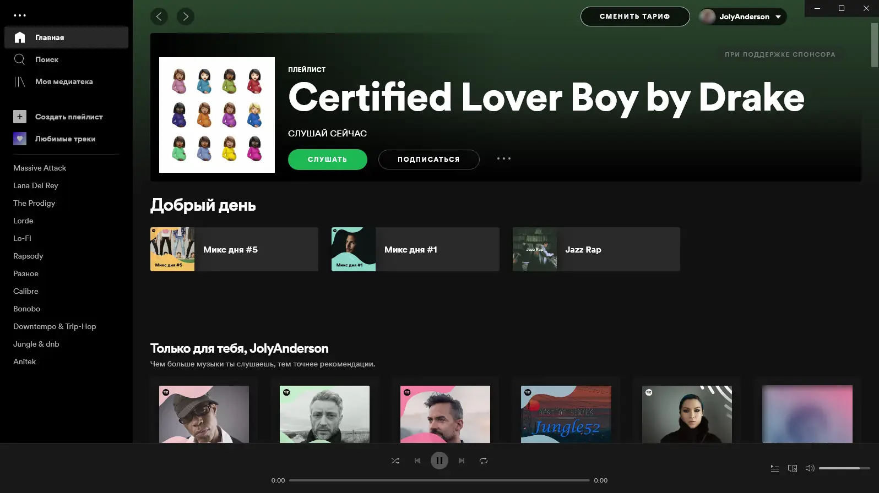
Task: Open the Главная menu item
Action: [x=66, y=37]
